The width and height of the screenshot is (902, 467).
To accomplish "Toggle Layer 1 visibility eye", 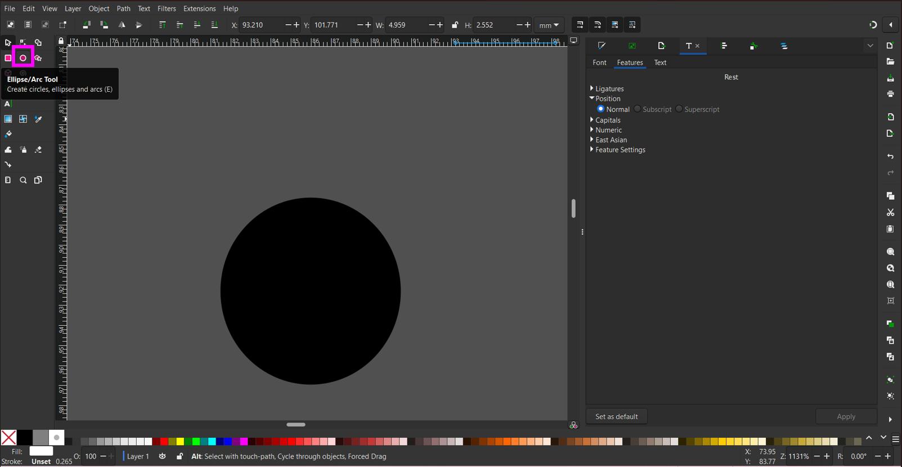I will coord(162,456).
